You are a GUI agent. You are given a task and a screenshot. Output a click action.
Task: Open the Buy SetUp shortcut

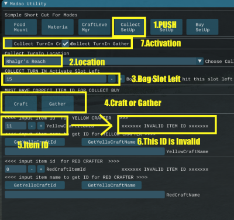click(202, 27)
